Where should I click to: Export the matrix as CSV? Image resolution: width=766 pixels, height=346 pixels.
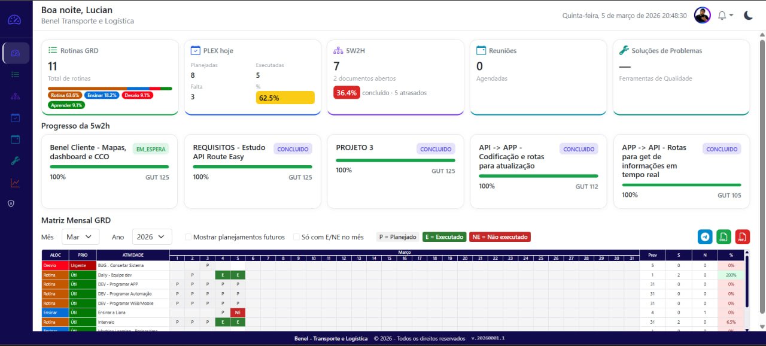point(724,237)
